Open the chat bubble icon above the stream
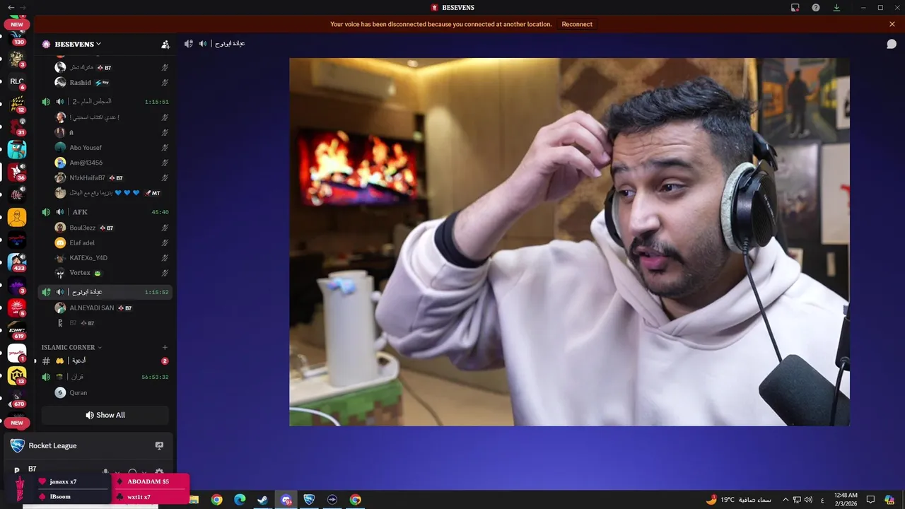This screenshot has width=905, height=509. coord(892,44)
